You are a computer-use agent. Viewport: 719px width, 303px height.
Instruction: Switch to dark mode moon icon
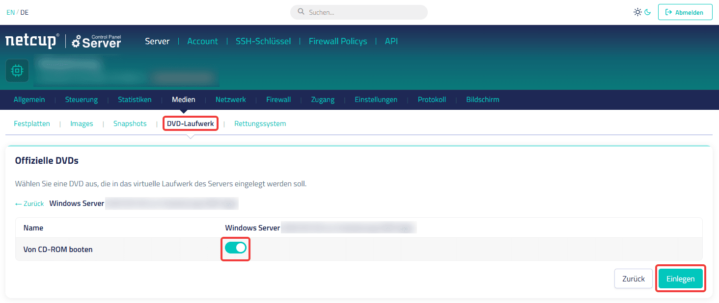648,12
